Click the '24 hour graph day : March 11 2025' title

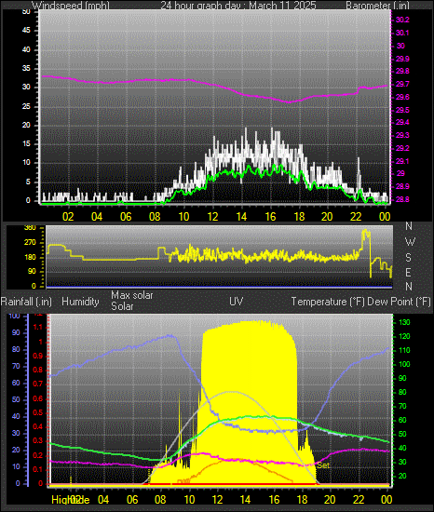tap(238, 6)
